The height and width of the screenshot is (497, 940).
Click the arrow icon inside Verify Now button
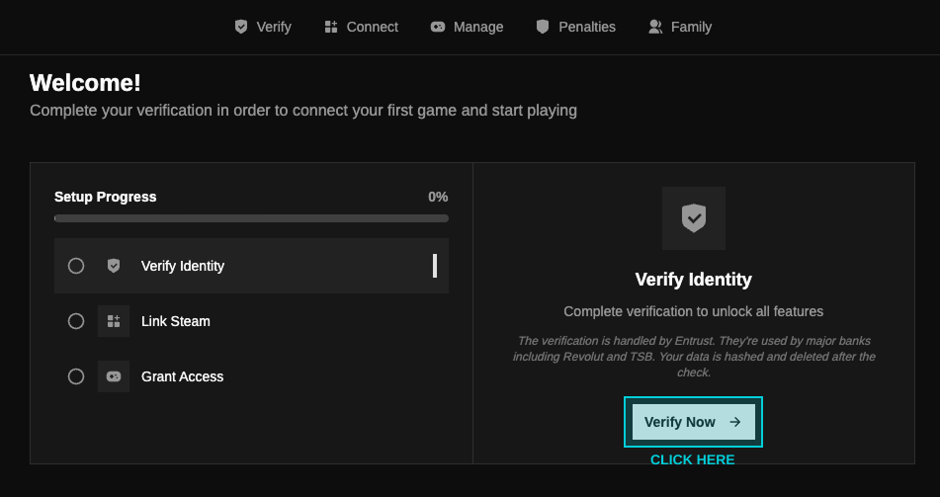735,422
